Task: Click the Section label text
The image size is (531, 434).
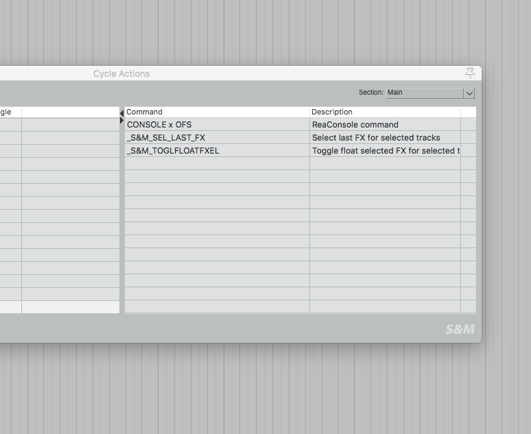Action: point(370,93)
